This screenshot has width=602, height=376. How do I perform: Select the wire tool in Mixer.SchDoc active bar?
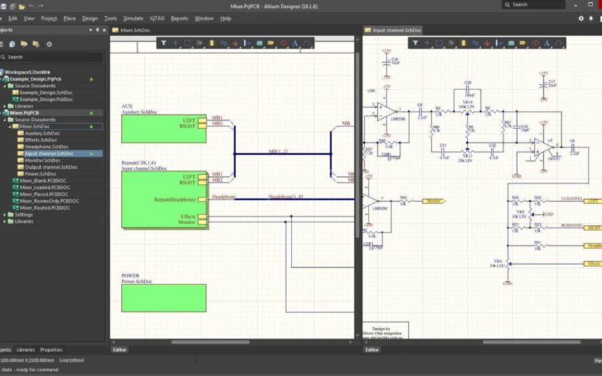click(223, 43)
